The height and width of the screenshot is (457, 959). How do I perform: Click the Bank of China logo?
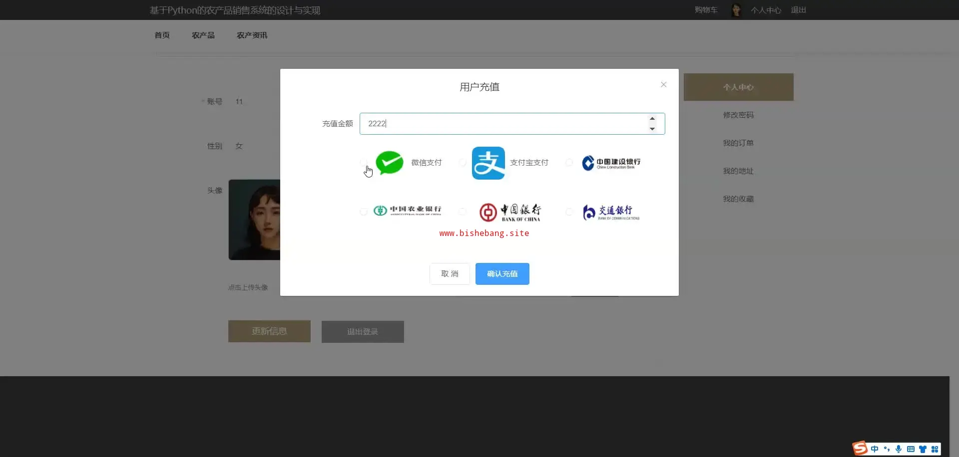click(x=510, y=212)
